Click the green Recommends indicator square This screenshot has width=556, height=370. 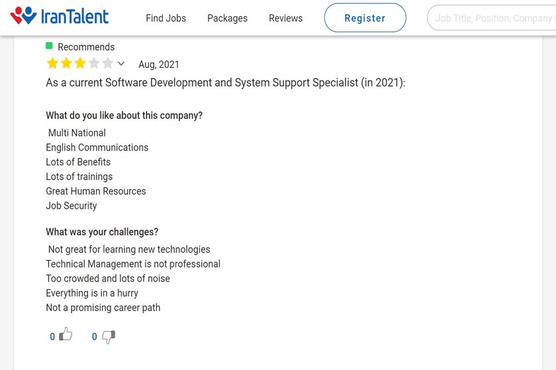(x=49, y=46)
